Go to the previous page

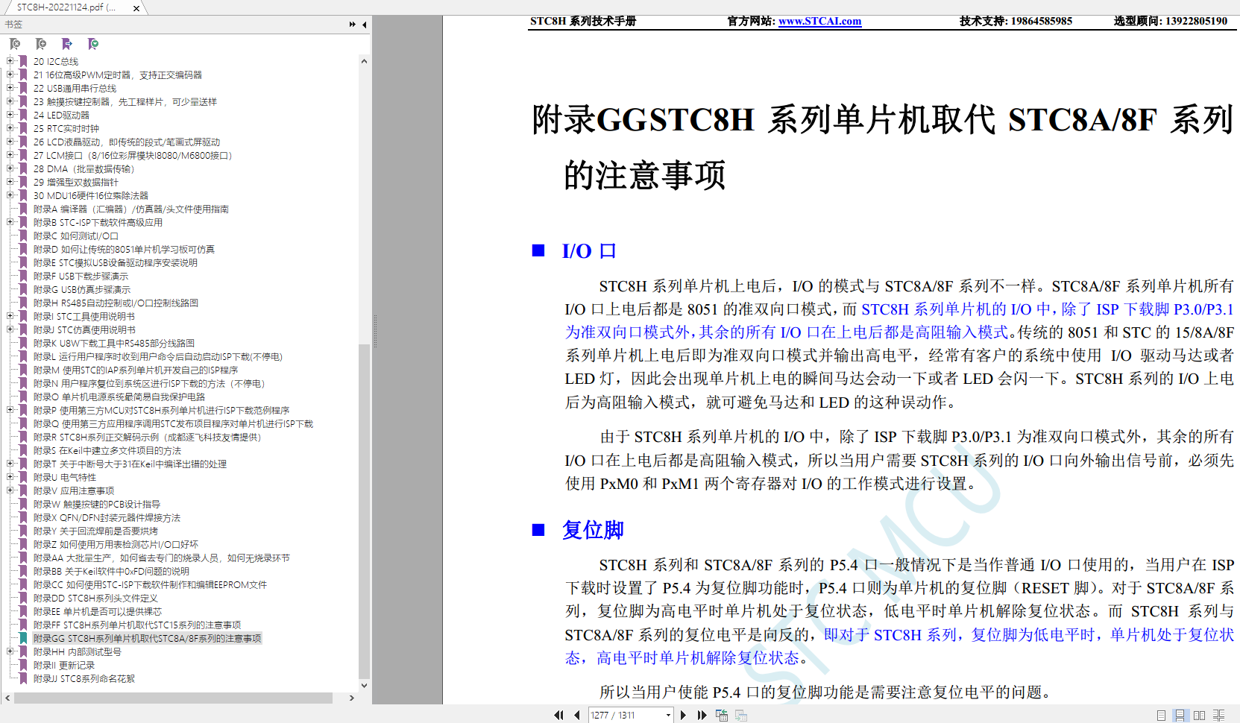coord(577,715)
